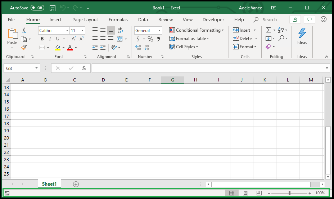Screen dimensions: 334x199
Task: Open the Formulas ribbon tab
Action: [x=118, y=19]
